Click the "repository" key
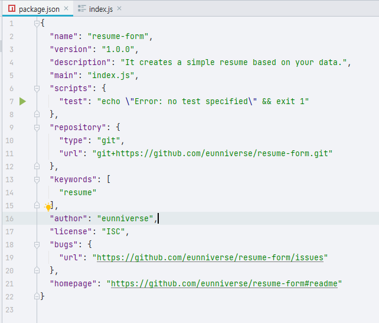The image size is (379, 323). (78, 127)
